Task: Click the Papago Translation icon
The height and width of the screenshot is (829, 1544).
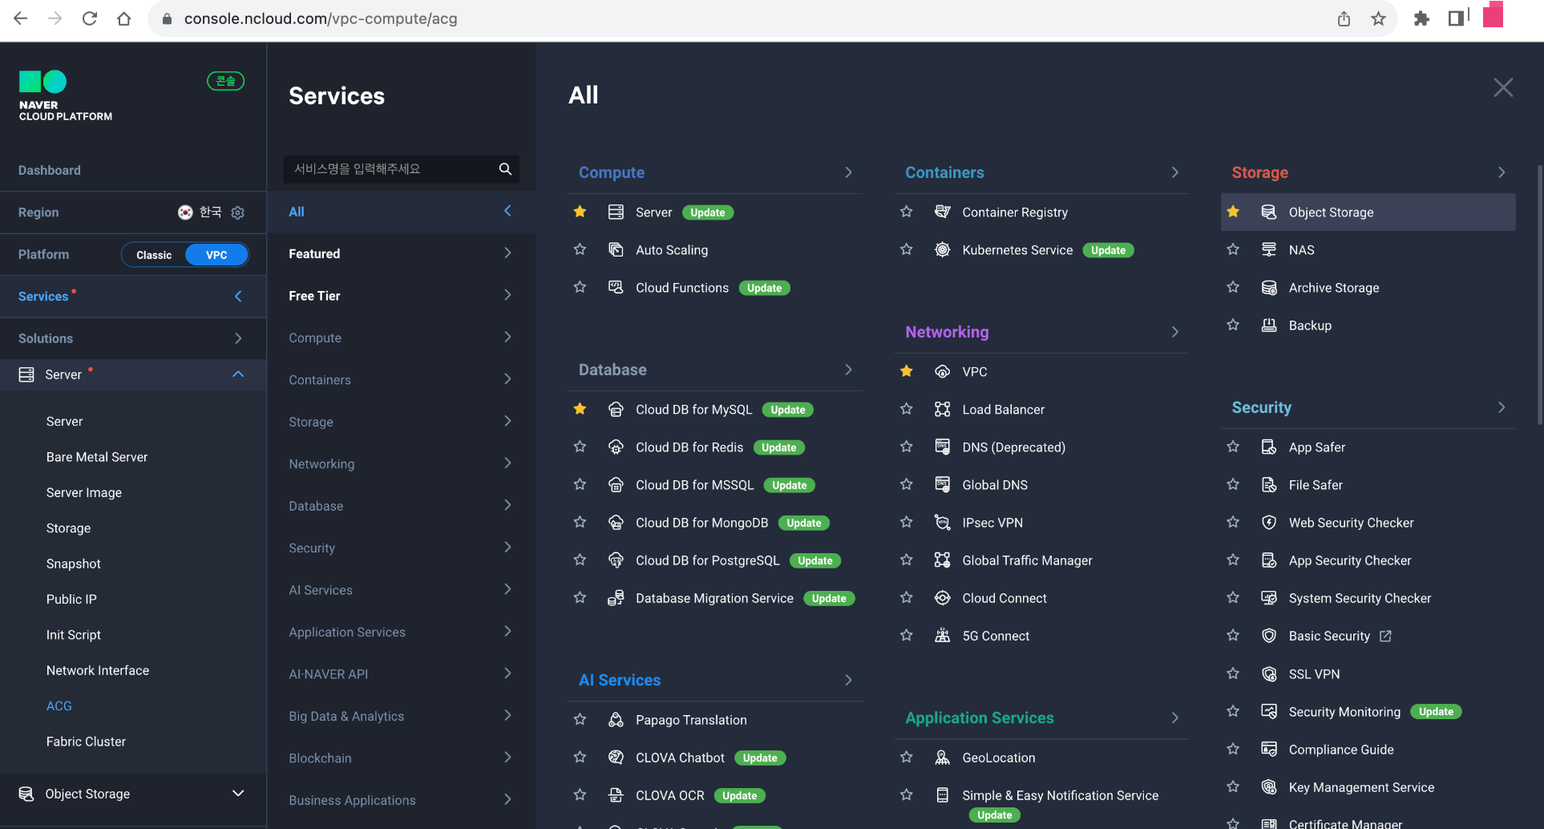Action: coord(616,719)
